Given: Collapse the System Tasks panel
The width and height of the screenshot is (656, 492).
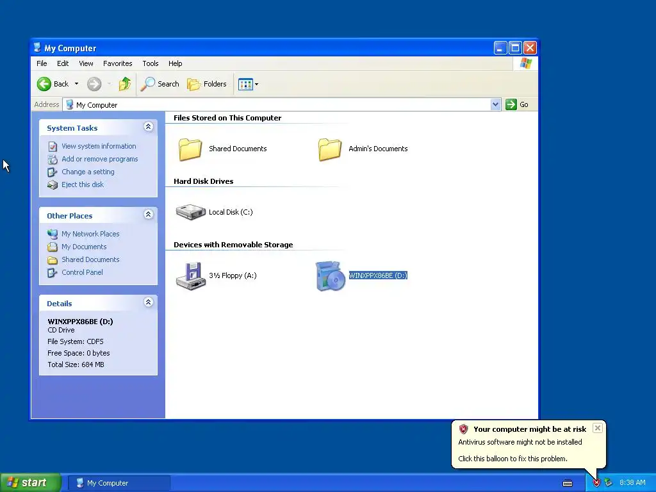Looking at the screenshot, I should [x=148, y=127].
